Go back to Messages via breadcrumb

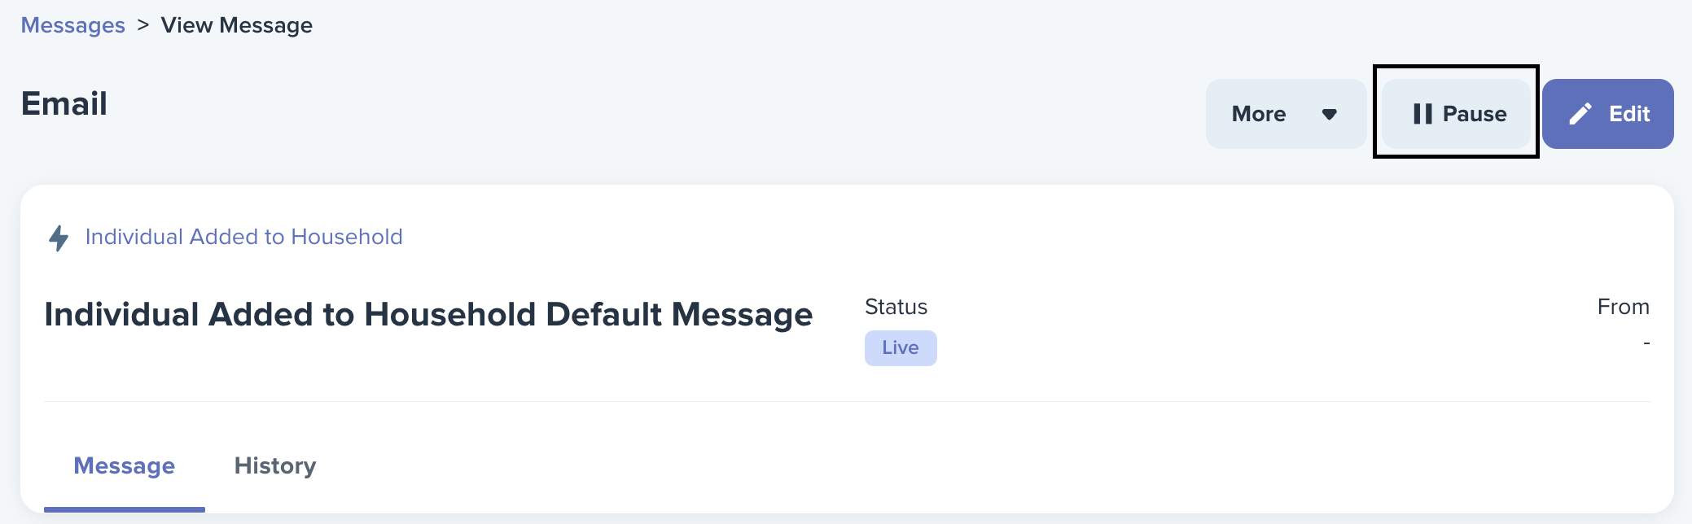point(73,25)
